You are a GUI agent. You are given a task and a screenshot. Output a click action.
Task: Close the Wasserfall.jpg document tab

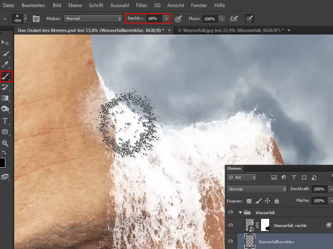(x=289, y=30)
